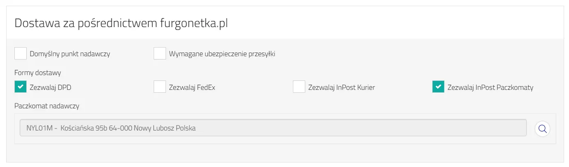The width and height of the screenshot is (569, 167).
Task: Click the tick mark in InPost Paczkomaty box
Action: 438,87
